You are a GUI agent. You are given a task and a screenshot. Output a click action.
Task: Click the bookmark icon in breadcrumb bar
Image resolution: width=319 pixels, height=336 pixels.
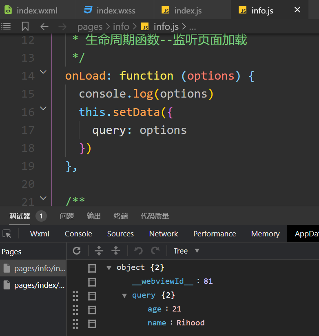point(25,27)
